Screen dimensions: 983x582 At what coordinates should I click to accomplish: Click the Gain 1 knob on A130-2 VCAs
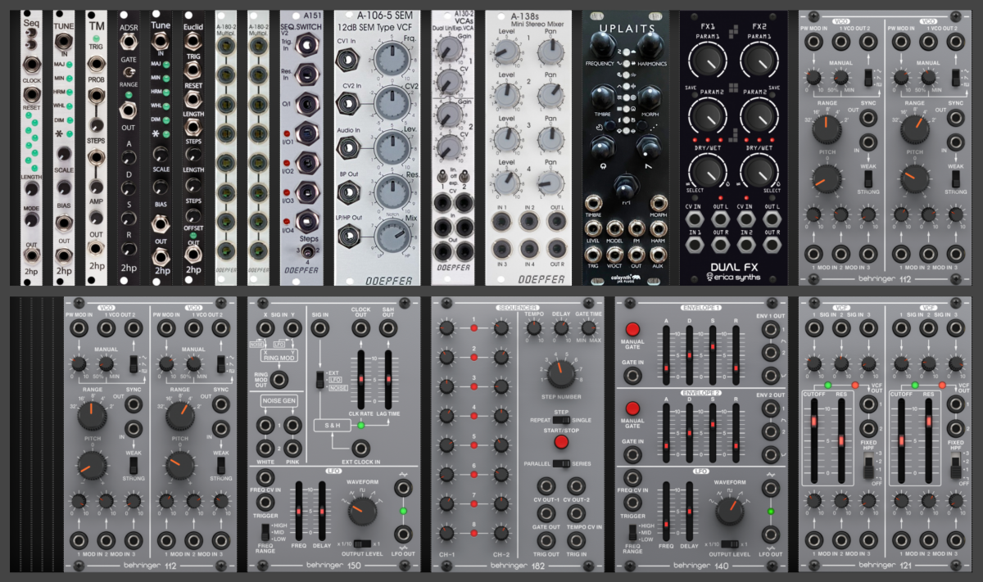448,51
